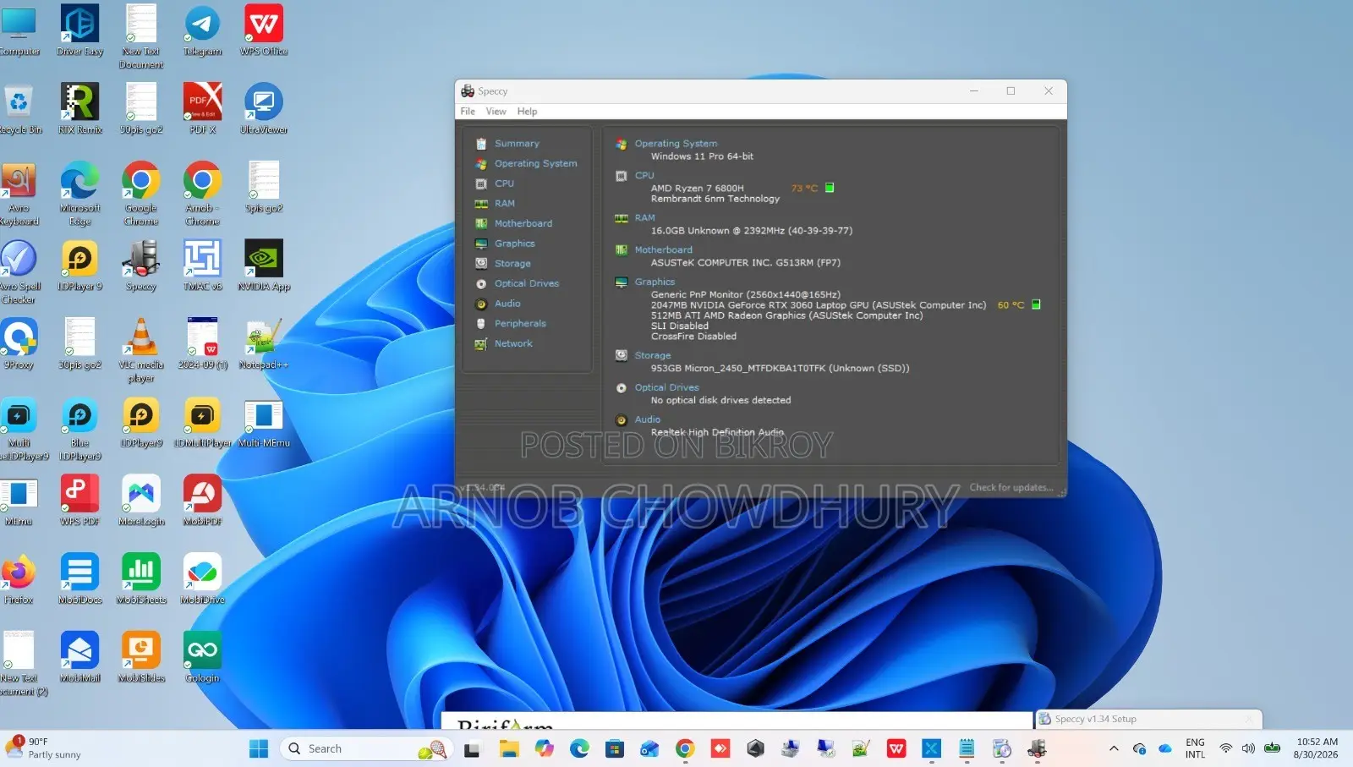This screenshot has height=767, width=1353.
Task: Click the Optical Drives heading in summary pane
Action: pos(666,388)
